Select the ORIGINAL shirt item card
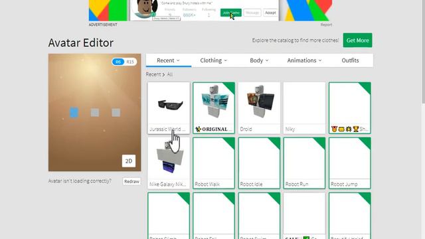This screenshot has height=239, width=425. [x=214, y=108]
